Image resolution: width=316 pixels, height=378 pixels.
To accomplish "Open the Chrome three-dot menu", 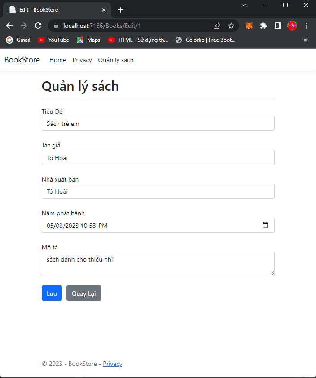I will 307,26.
